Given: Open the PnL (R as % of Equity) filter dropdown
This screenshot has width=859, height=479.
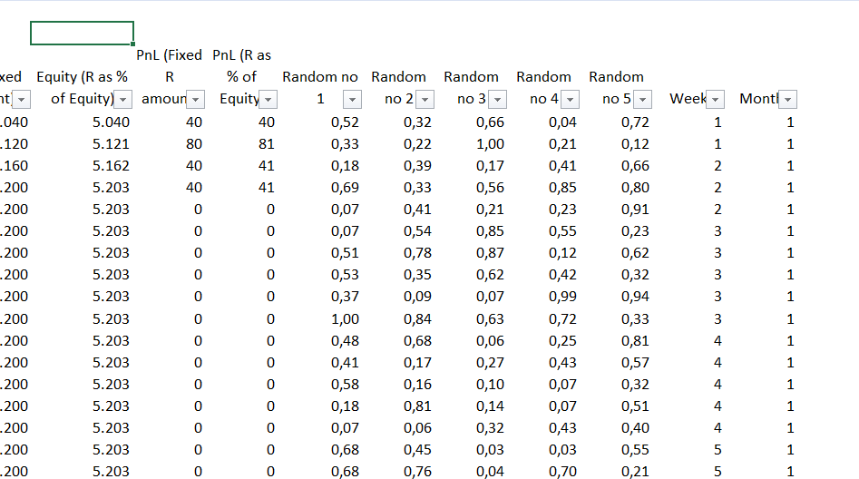Looking at the screenshot, I should pyautogui.click(x=268, y=99).
